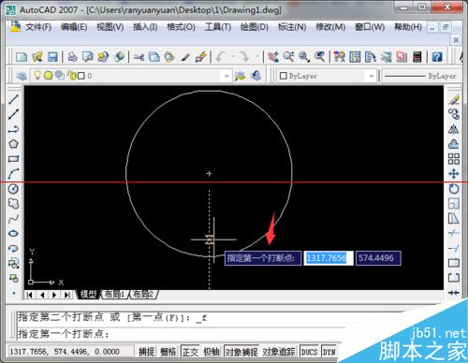Click the 574.4496 dynamic input field
This screenshot has width=468, height=363.
click(378, 258)
